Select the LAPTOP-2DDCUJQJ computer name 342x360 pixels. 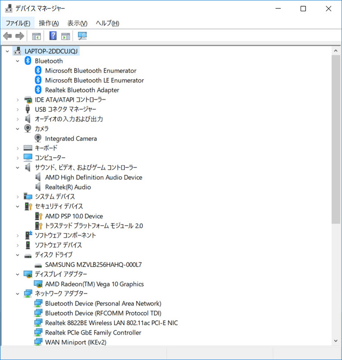point(51,51)
